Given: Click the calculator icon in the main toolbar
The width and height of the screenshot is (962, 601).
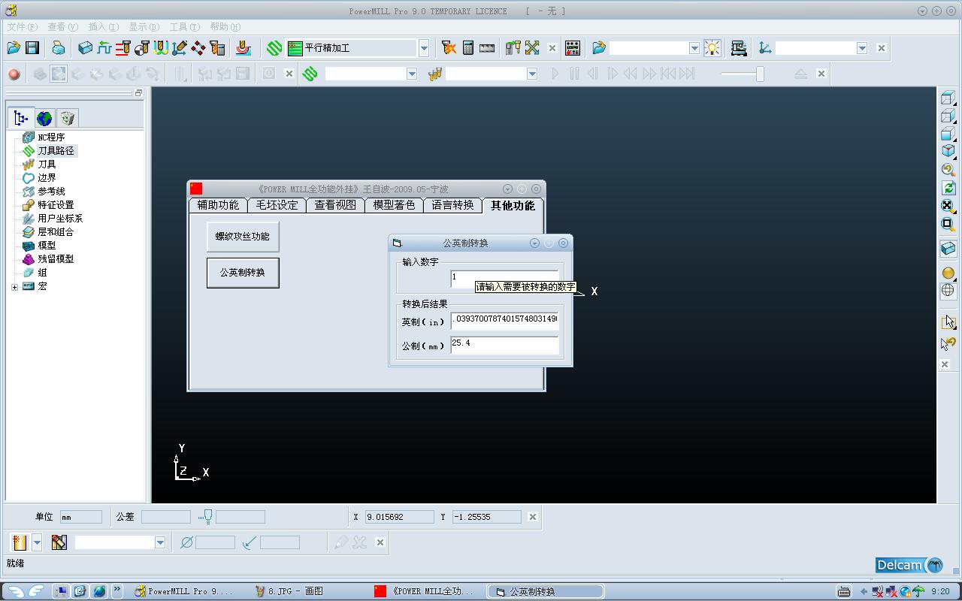Looking at the screenshot, I should click(468, 48).
